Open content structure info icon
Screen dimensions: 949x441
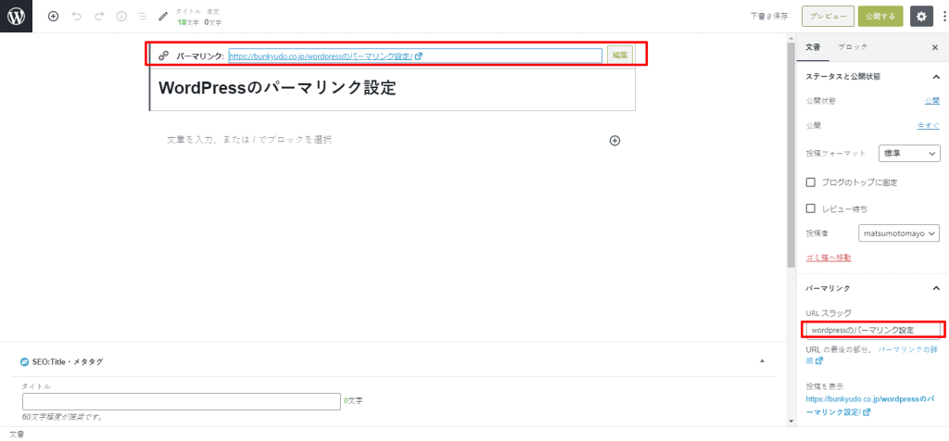(121, 16)
